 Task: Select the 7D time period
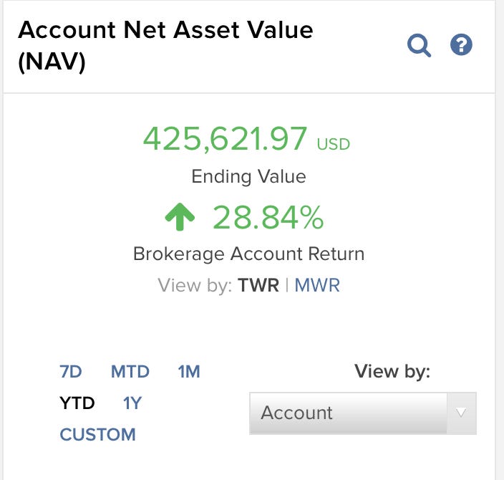[71, 372]
